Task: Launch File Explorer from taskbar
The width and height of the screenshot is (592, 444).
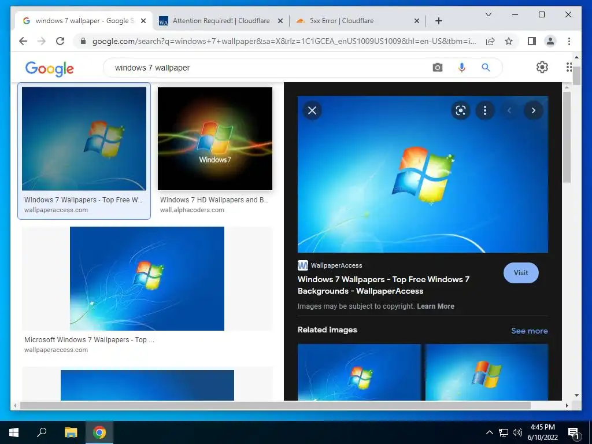Action: [71, 432]
